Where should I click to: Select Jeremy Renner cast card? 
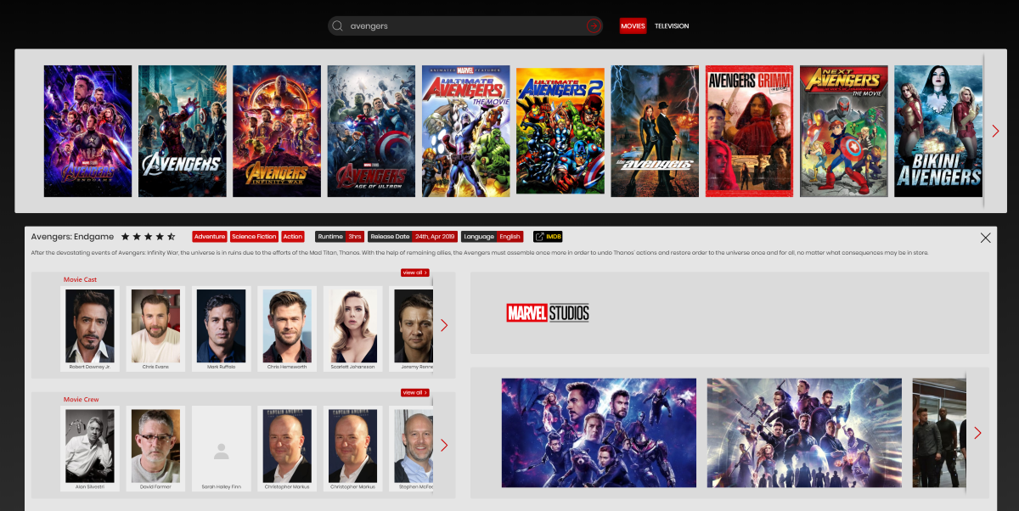tap(412, 328)
